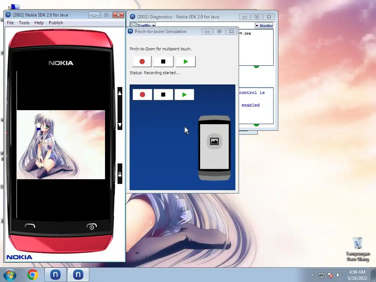Click the upper black Stop button
The height and width of the screenshot is (282, 376).
(163, 62)
